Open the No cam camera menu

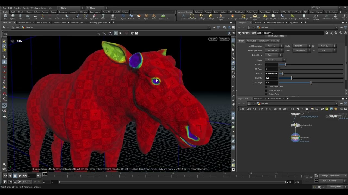tap(224, 39)
